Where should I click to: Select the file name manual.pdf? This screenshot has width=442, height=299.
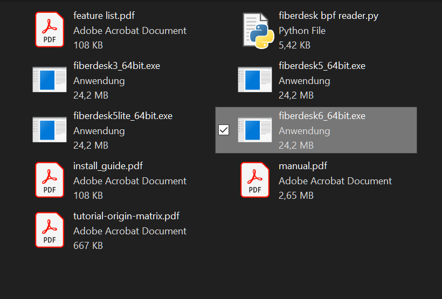coord(303,166)
